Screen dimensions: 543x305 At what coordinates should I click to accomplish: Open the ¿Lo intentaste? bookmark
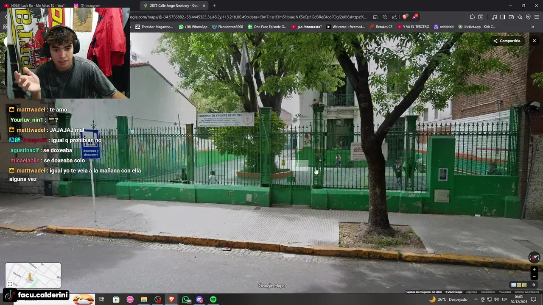tap(306, 27)
